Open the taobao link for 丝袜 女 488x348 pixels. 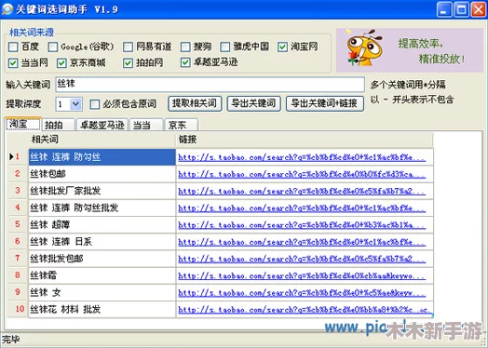coord(302,293)
